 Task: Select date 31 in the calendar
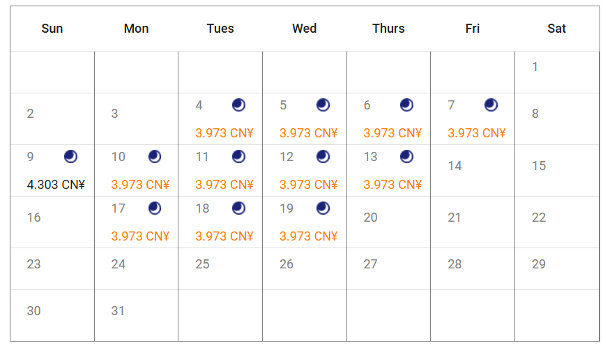(118, 311)
